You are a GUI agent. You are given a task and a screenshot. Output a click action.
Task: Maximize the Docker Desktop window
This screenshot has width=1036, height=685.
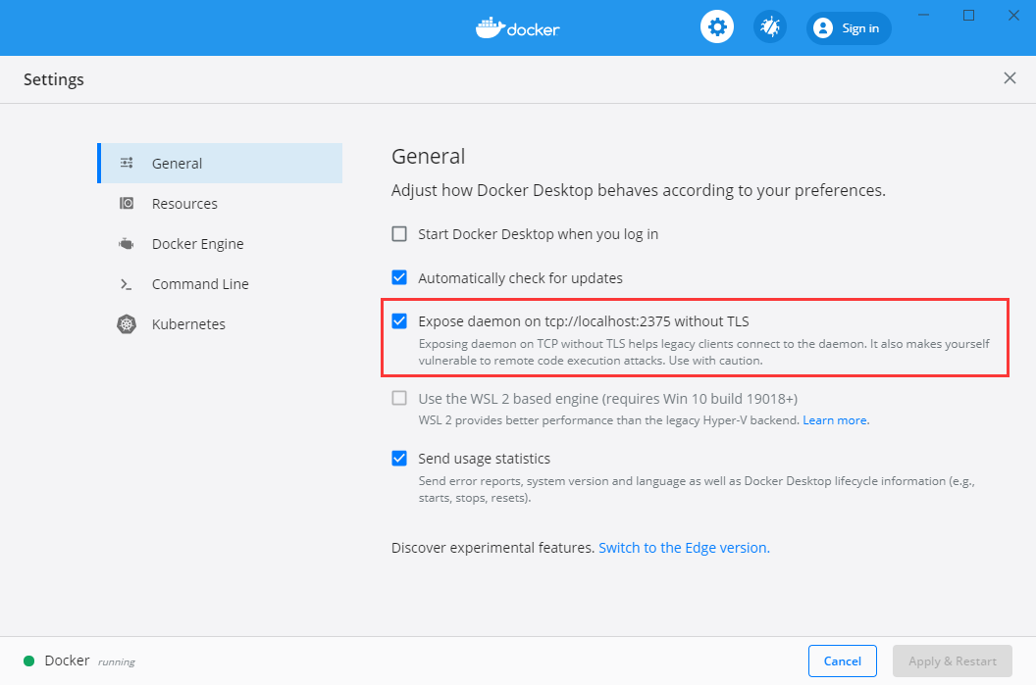(x=968, y=15)
